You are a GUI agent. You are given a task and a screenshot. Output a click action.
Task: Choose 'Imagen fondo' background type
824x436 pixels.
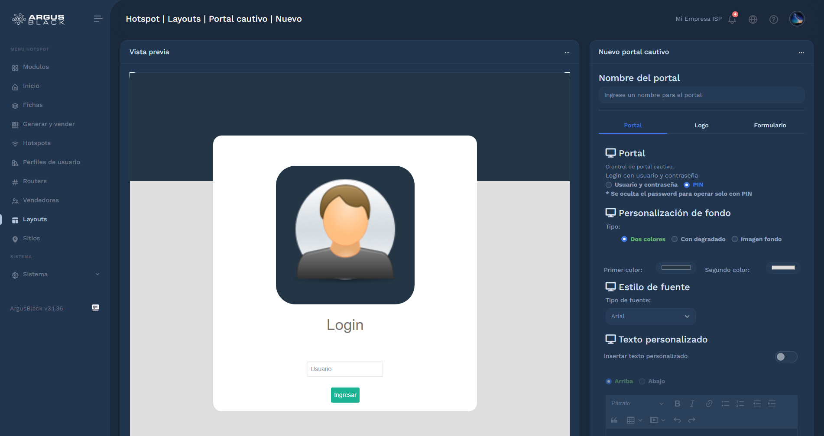(734, 239)
